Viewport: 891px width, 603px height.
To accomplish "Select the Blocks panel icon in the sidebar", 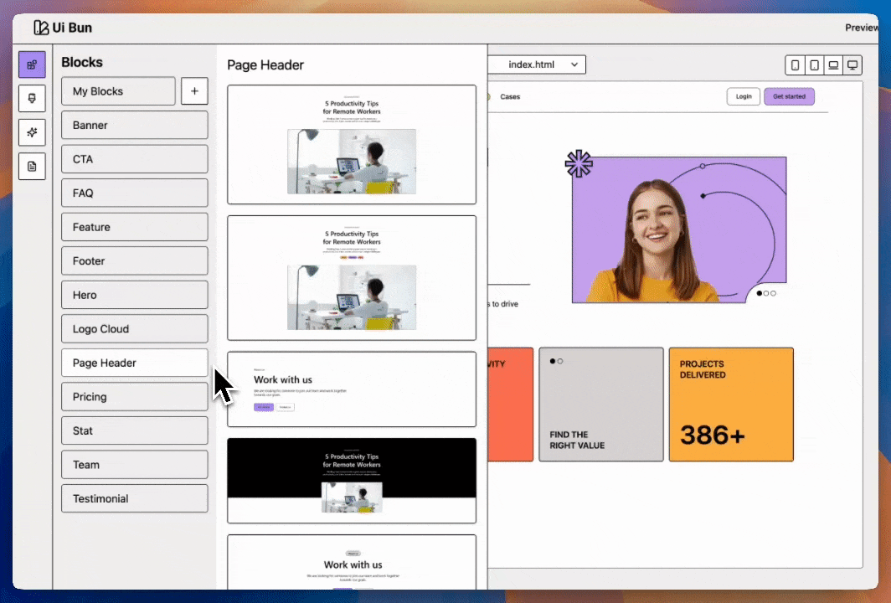I will [32, 64].
